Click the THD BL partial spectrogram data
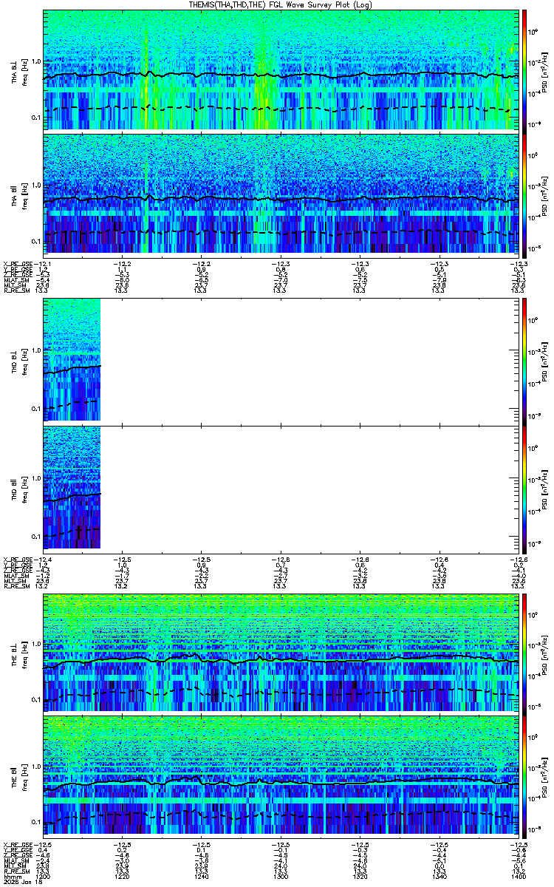Viewport: 554px width, 887px height. (x=72, y=359)
